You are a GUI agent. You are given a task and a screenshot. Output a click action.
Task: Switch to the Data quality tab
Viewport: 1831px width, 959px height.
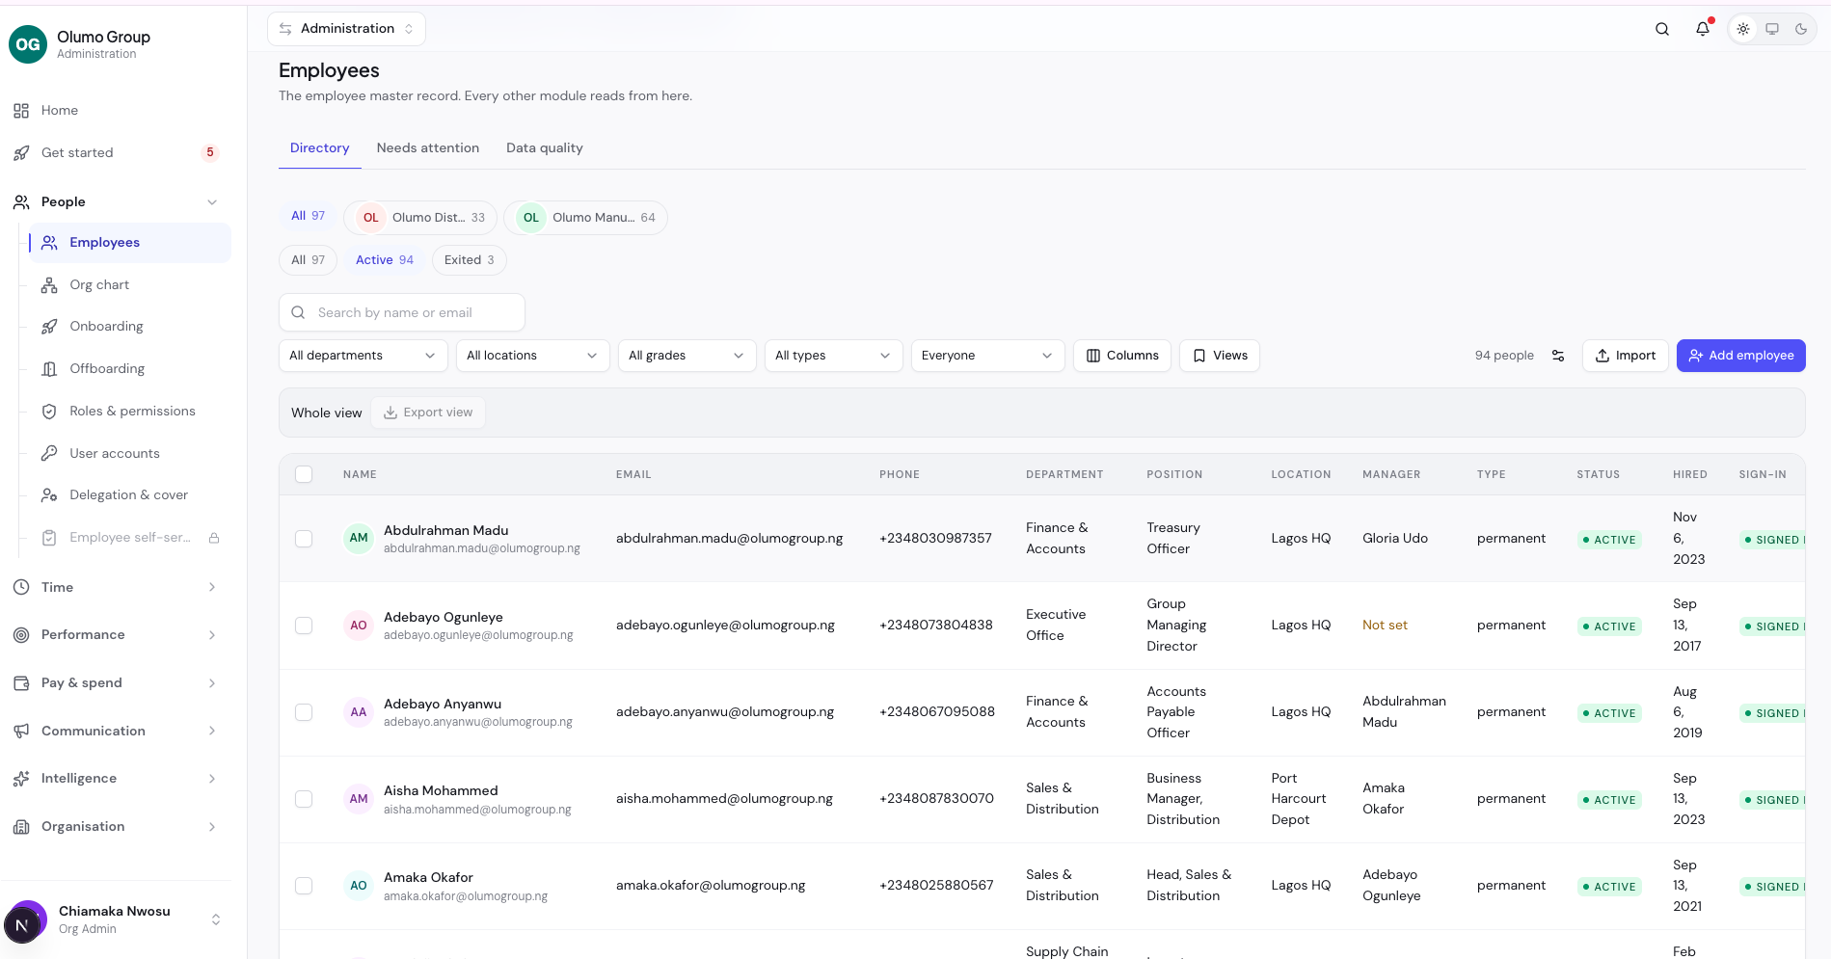pos(545,148)
